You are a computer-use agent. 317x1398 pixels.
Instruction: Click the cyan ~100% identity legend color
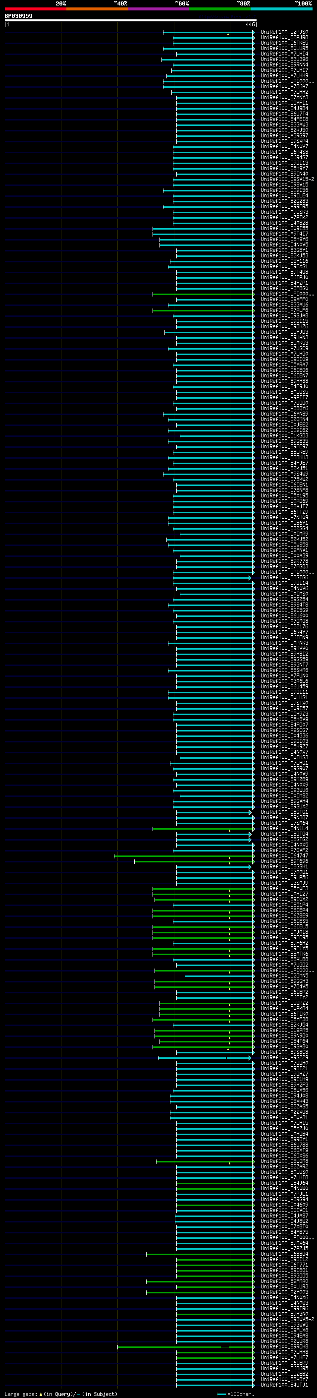coord(281,9)
